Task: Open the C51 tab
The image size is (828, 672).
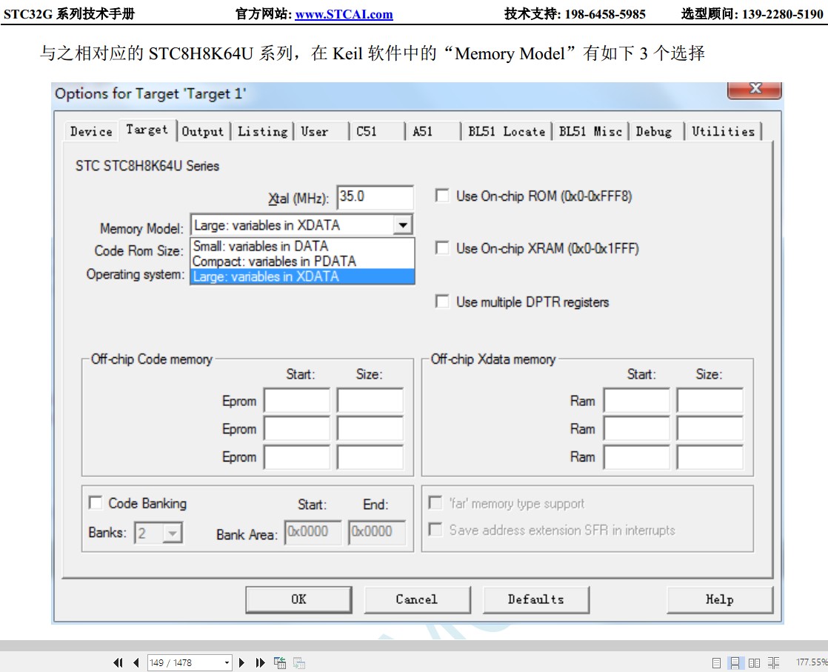Action: pos(367,132)
